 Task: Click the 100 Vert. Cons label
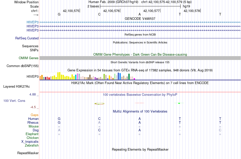point(14,101)
